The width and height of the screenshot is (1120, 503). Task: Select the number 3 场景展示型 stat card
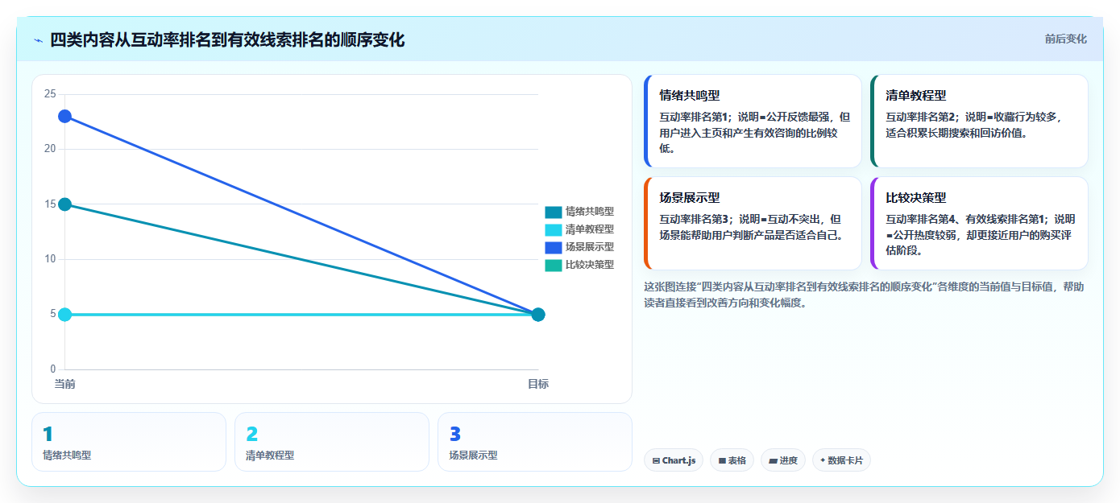tap(535, 442)
